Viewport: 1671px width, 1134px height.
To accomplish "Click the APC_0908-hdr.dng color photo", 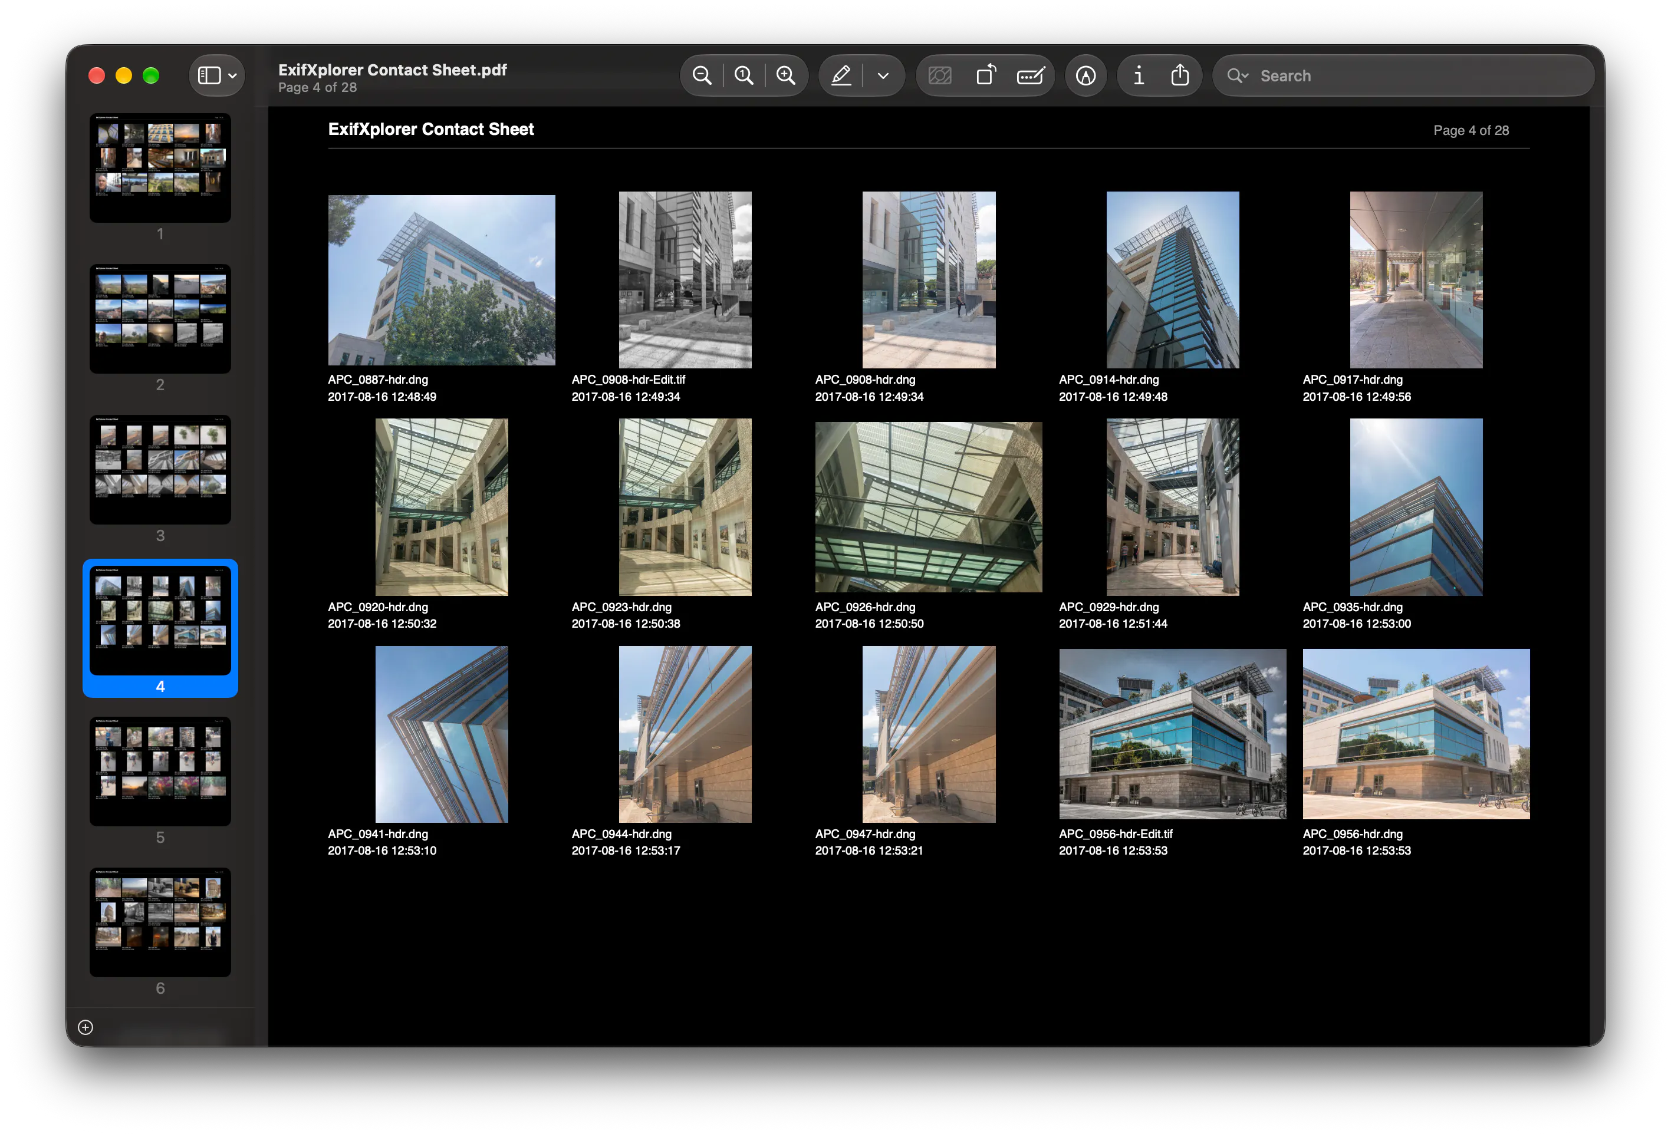I will pos(929,279).
